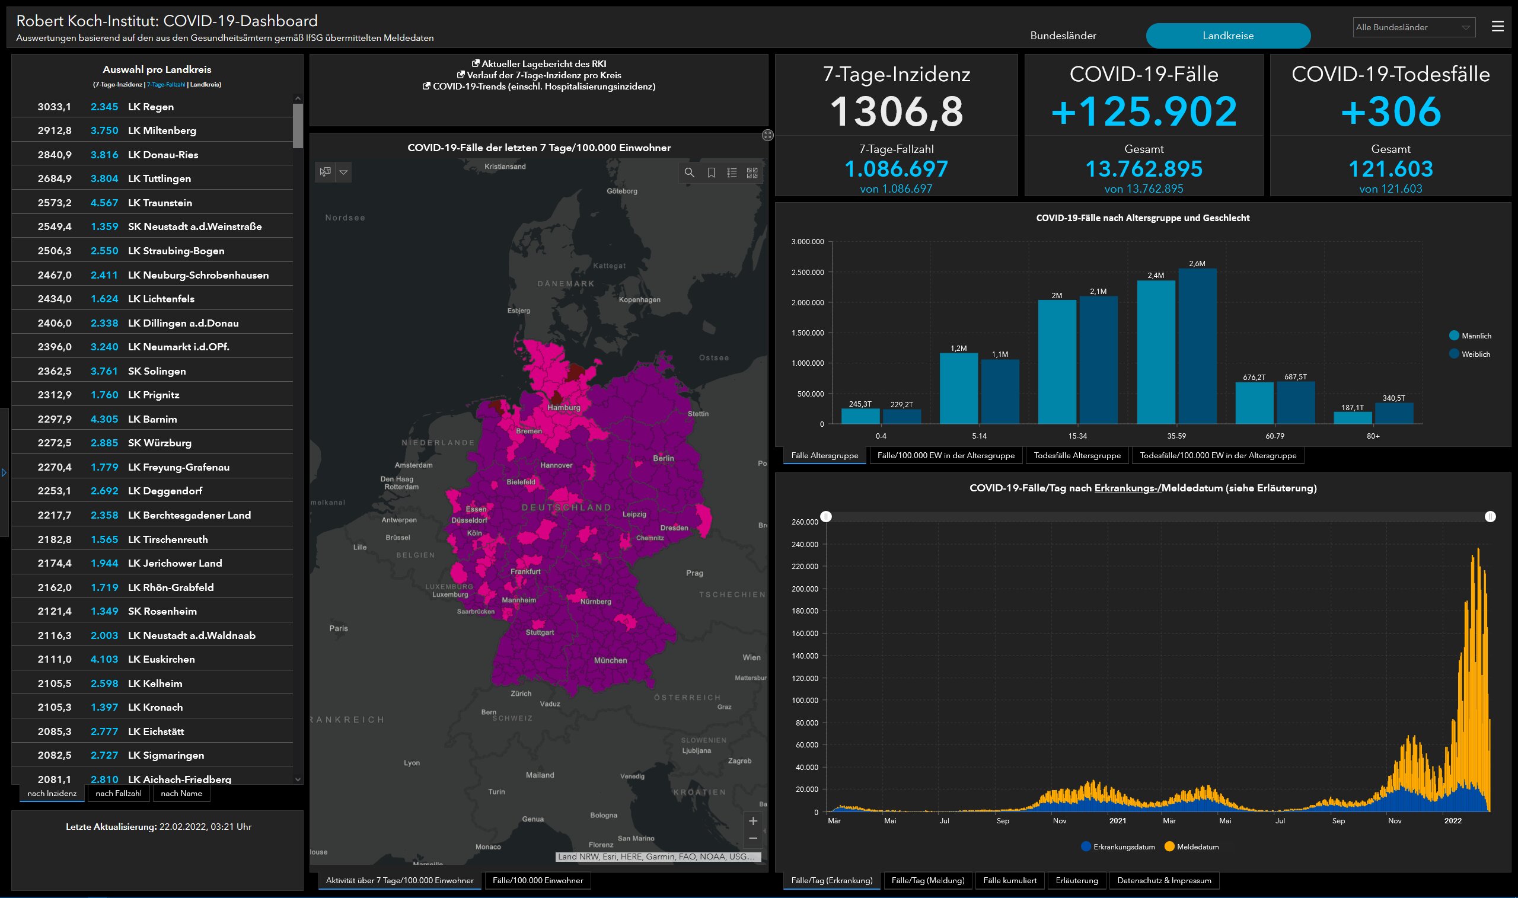Viewport: 1518px width, 898px height.
Task: Activate the map feature selection tool
Action: click(325, 172)
